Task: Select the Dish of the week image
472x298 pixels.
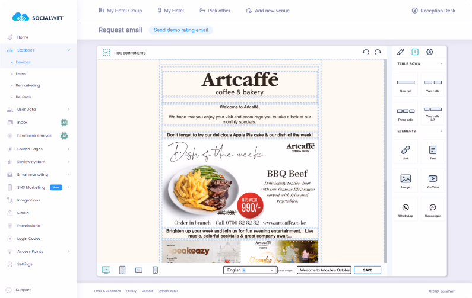Action: 240,184
